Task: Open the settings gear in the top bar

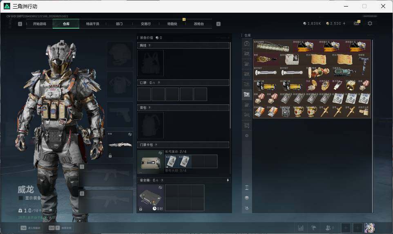Action: [370, 23]
